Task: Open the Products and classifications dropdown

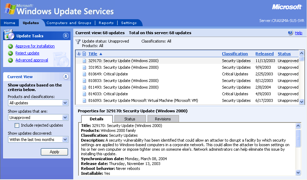Action: tap(65, 103)
